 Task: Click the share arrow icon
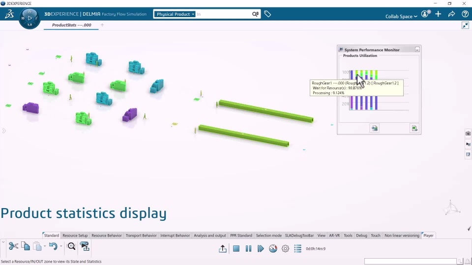coord(451,14)
